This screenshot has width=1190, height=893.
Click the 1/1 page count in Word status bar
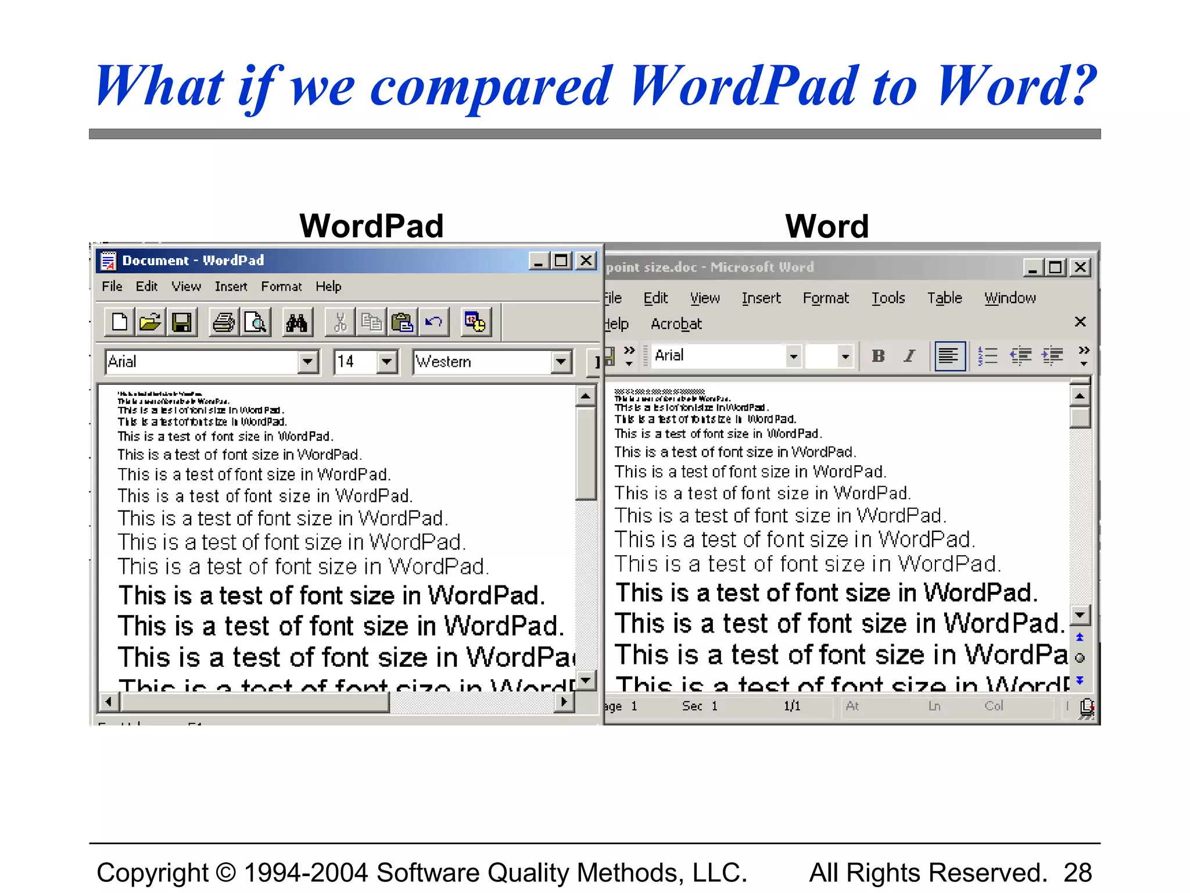tap(792, 706)
